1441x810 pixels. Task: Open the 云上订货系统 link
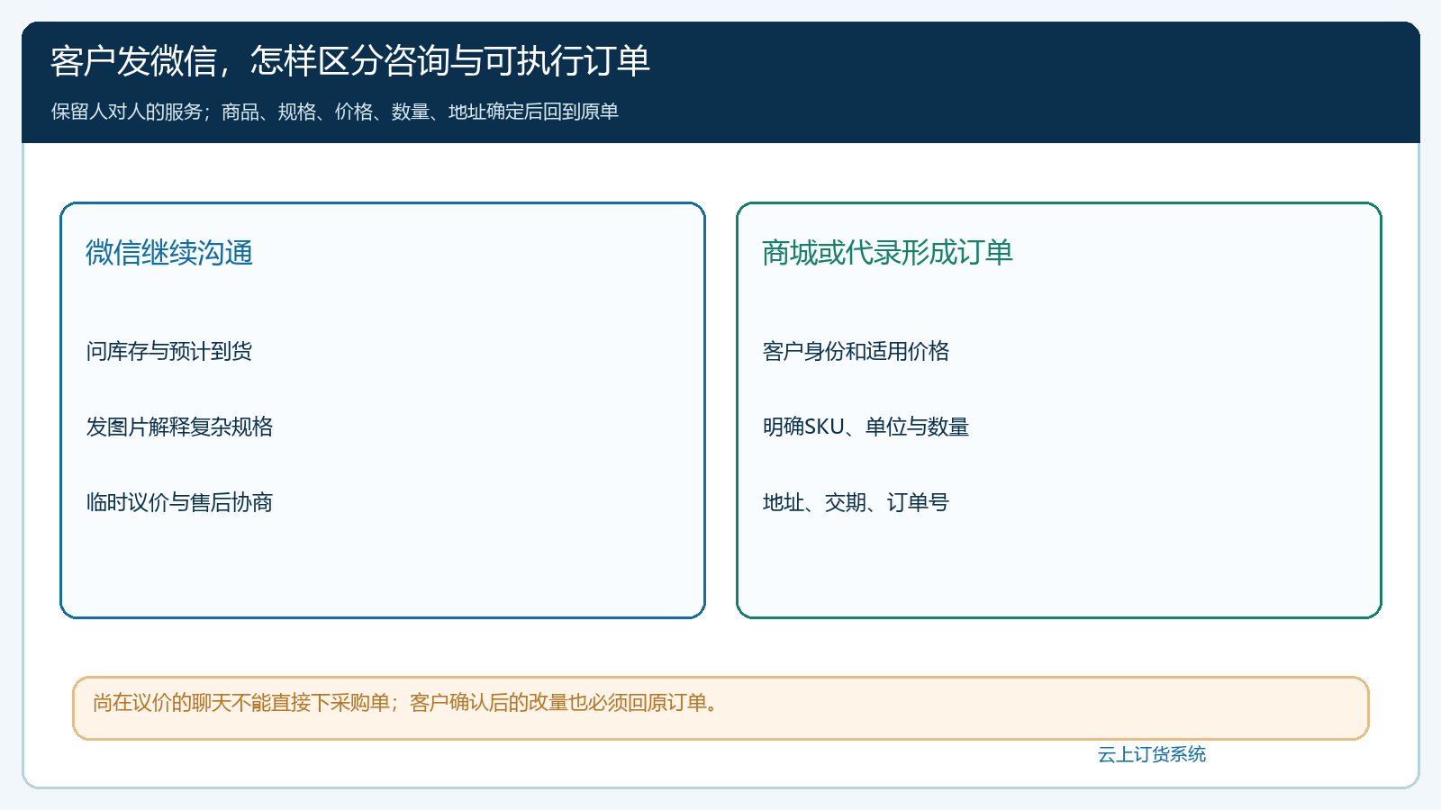[1152, 754]
